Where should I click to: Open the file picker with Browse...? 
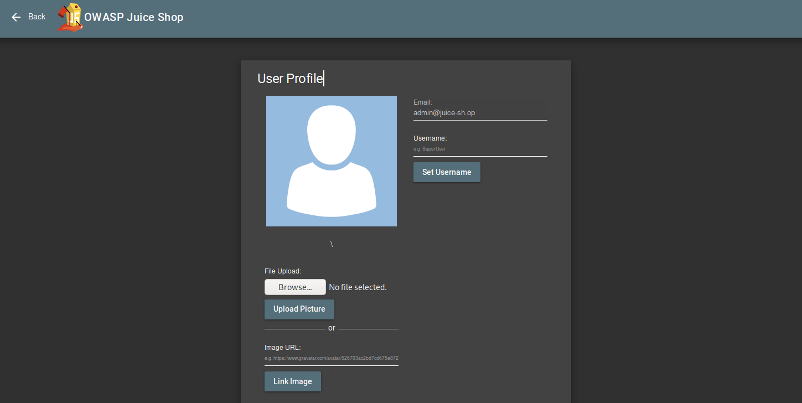(295, 287)
